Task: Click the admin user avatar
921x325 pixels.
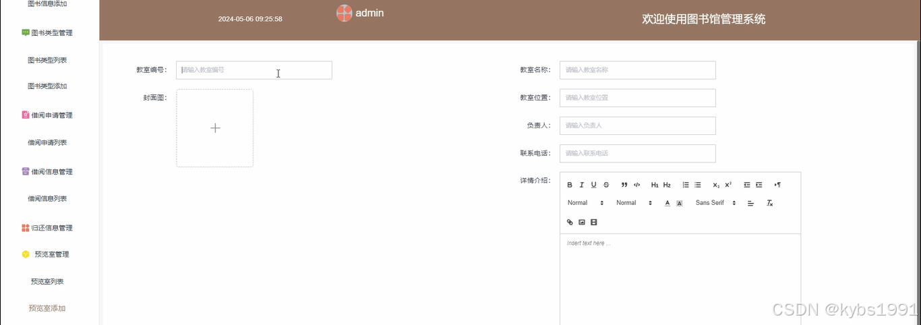Action: (345, 13)
